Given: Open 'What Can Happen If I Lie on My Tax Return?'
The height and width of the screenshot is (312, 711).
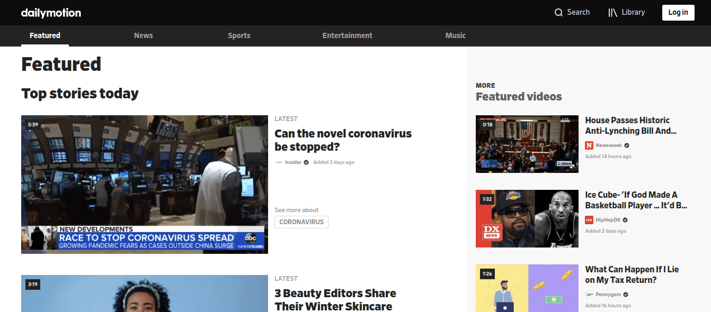Looking at the screenshot, I should (x=632, y=274).
